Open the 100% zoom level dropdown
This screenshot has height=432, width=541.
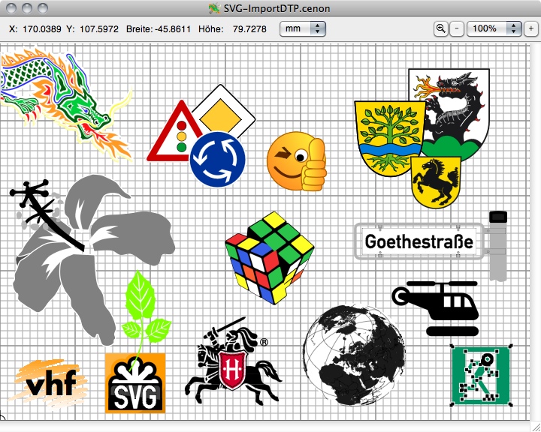tap(494, 28)
